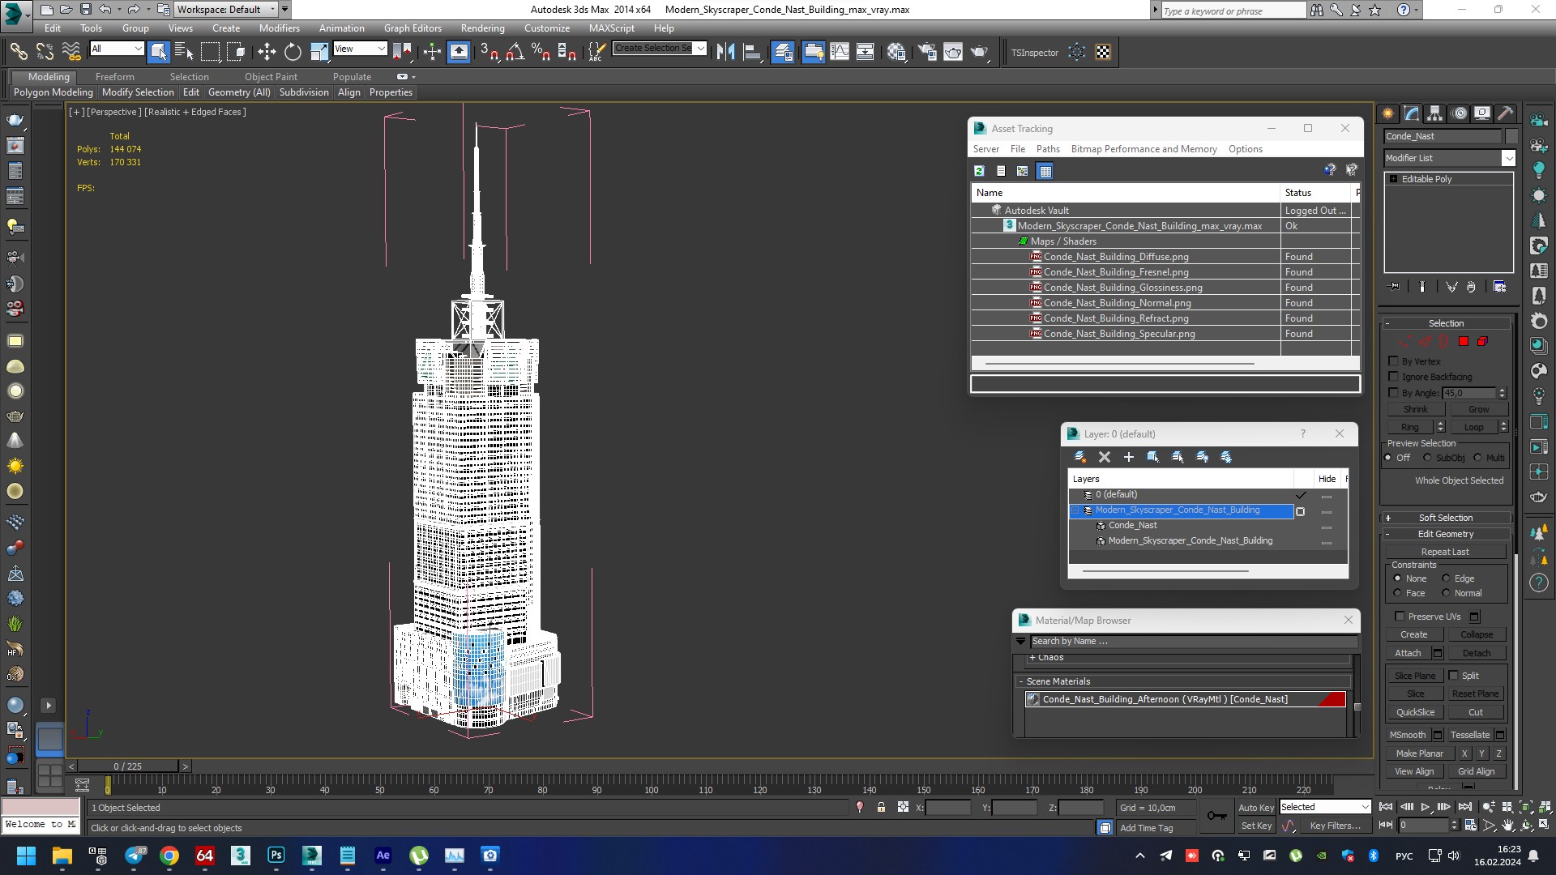Click the Render Production teapot icon
Image resolution: width=1556 pixels, height=875 pixels.
tap(979, 52)
